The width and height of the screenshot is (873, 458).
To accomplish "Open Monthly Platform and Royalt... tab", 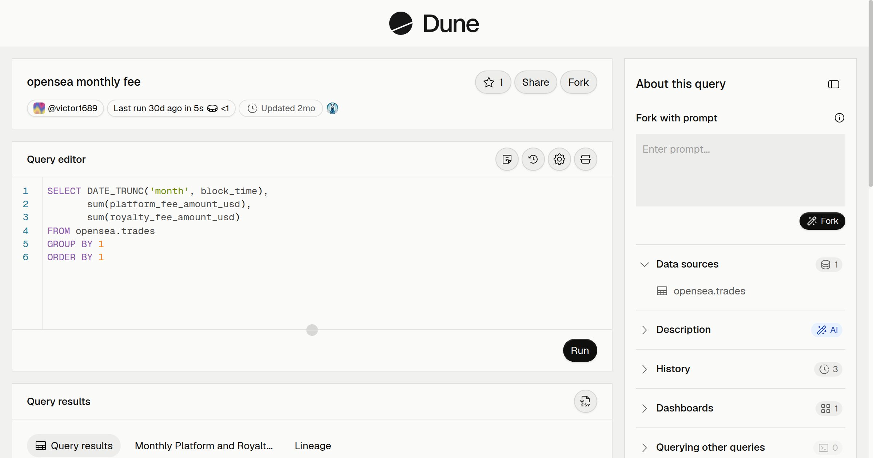I will (204, 446).
